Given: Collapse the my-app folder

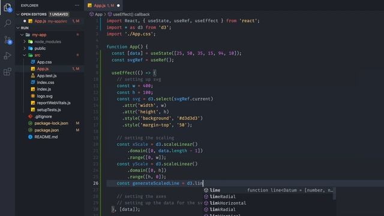Looking at the screenshot, I should pyautogui.click(x=22, y=35).
